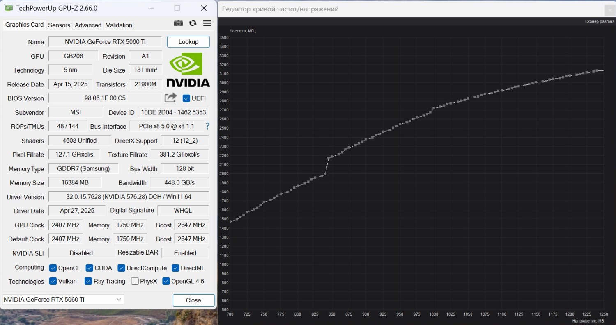The height and width of the screenshot is (325, 616).
Task: Toggle the DirectCompute checkbox
Action: click(x=121, y=268)
